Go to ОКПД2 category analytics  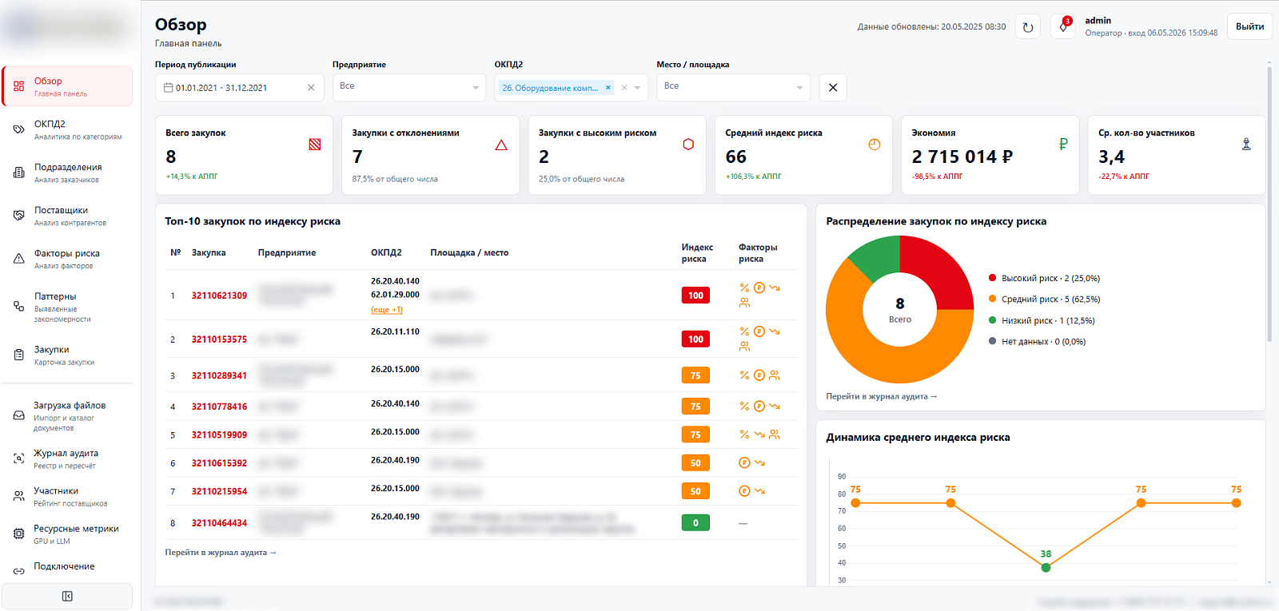click(67, 129)
